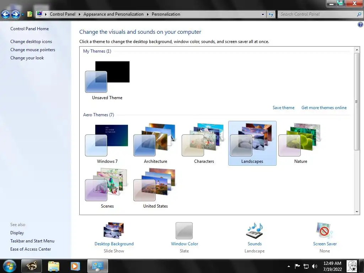Close the Personalization window
This screenshot has height=273, width=364.
(354, 3)
